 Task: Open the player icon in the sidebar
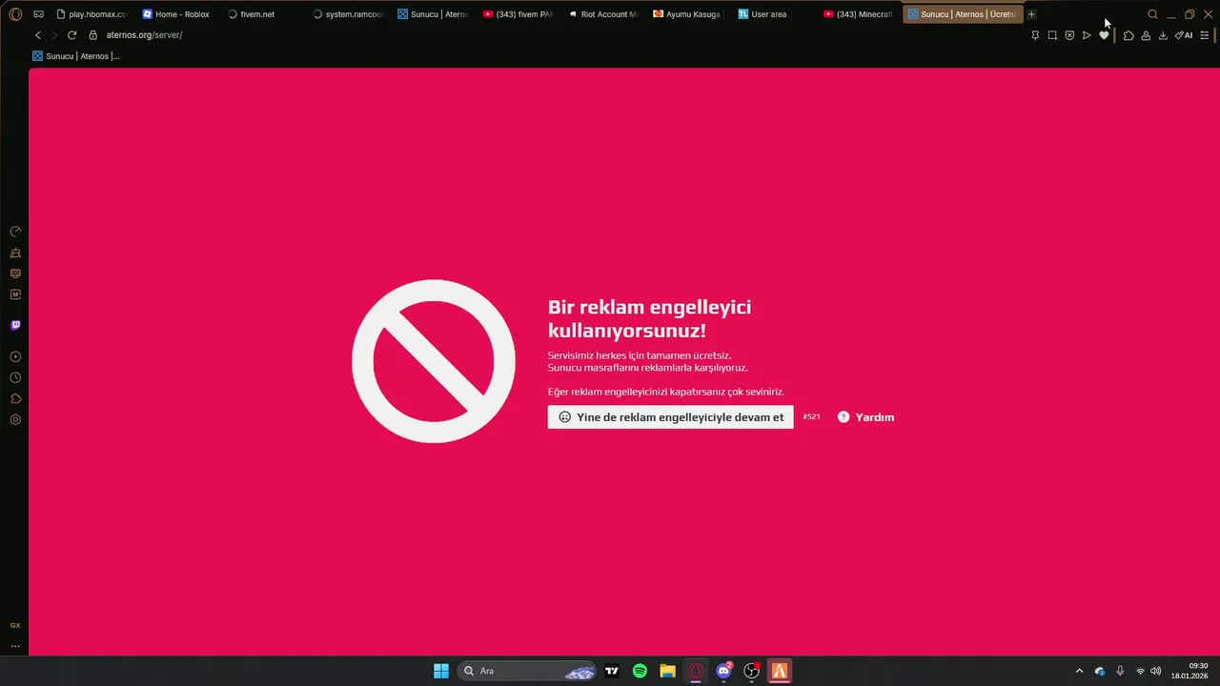(15, 356)
